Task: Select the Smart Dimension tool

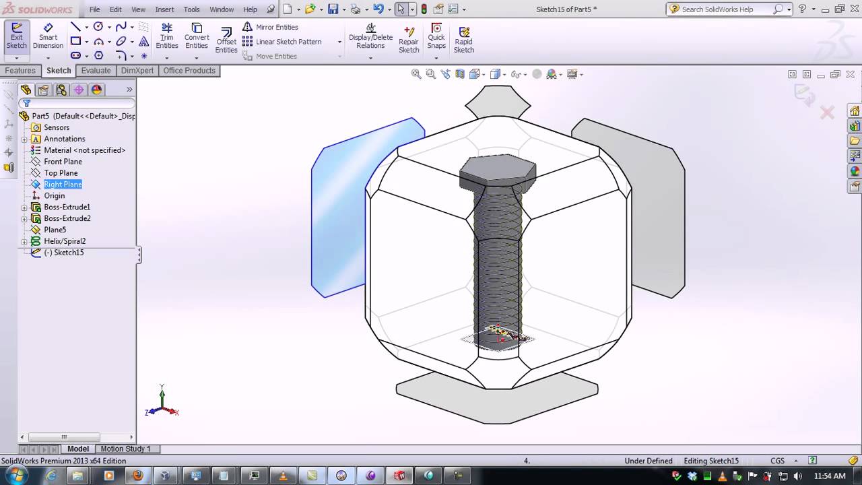Action: point(48,37)
